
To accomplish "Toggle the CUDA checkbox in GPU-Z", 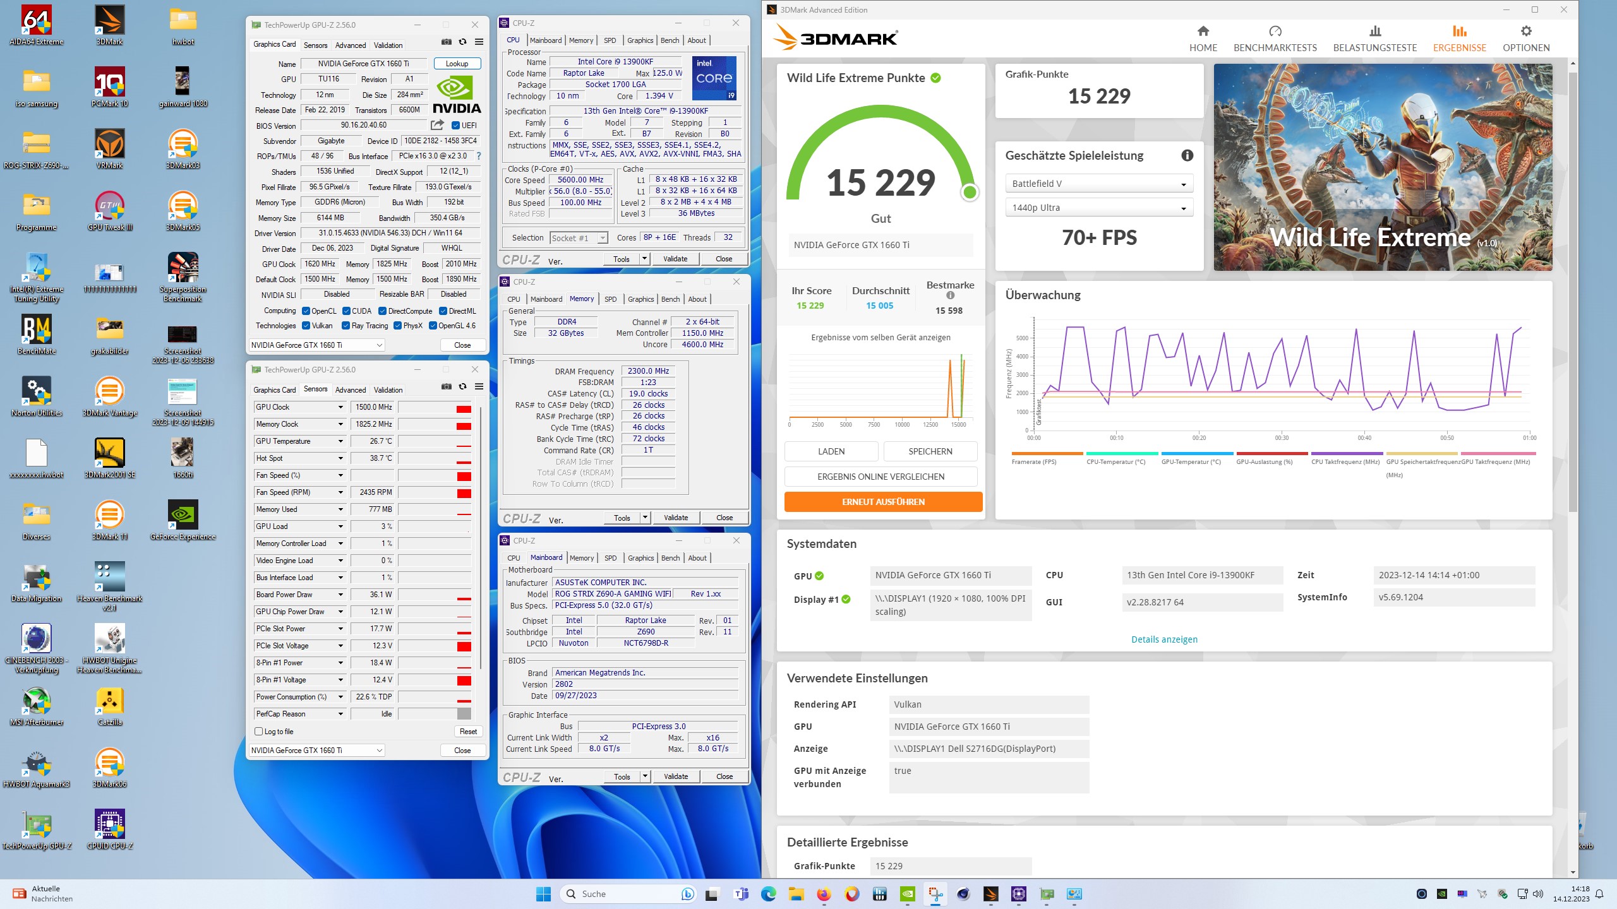I will pyautogui.click(x=346, y=311).
